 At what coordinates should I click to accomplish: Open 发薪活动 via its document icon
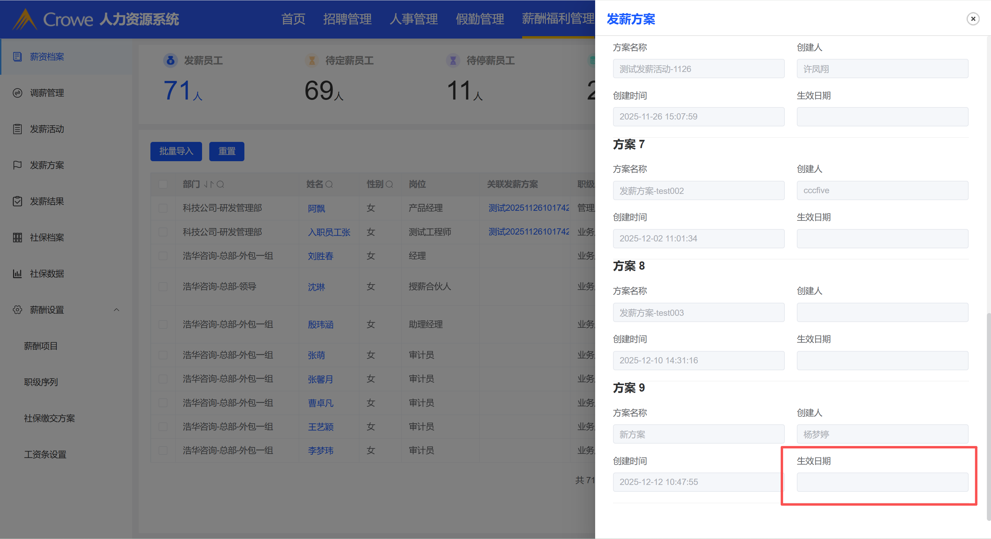[x=17, y=129]
